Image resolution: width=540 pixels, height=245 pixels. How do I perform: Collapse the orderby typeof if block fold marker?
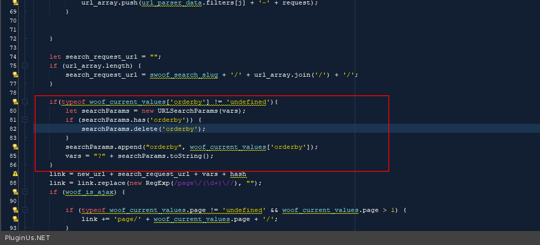(25, 102)
